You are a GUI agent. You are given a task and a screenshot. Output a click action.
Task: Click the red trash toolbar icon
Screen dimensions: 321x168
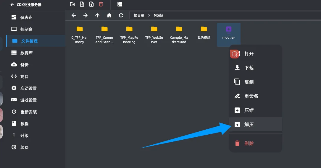pyautogui.click(x=101, y=4)
